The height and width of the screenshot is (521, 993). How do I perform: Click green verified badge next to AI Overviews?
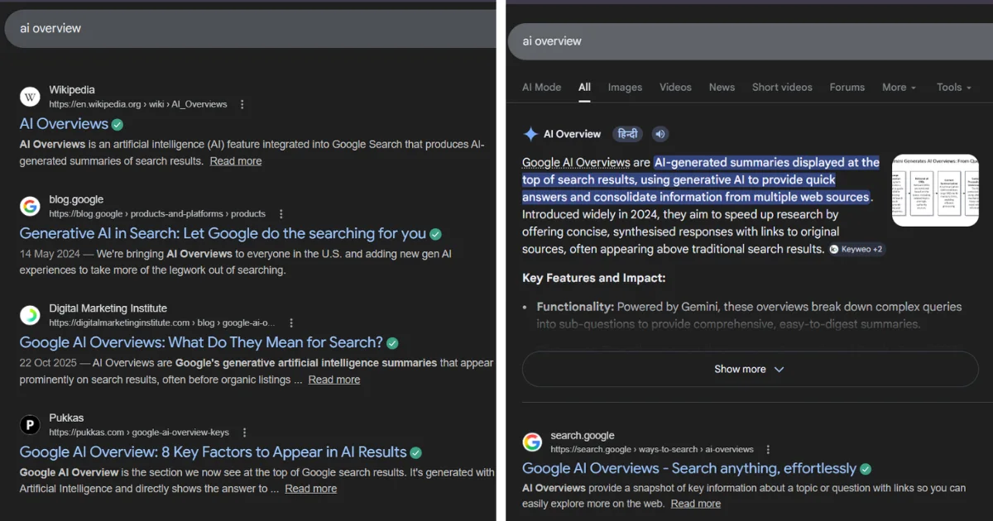point(118,125)
